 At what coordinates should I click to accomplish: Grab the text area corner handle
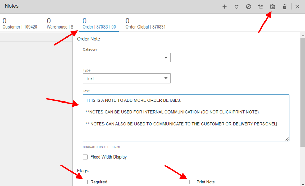(x=287, y=139)
